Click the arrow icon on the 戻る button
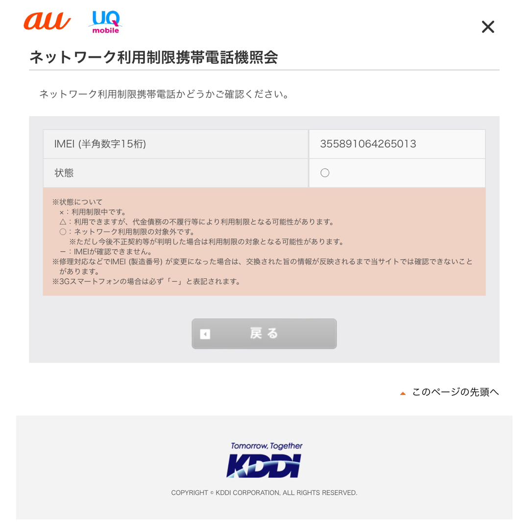The image size is (529, 529). click(x=205, y=334)
